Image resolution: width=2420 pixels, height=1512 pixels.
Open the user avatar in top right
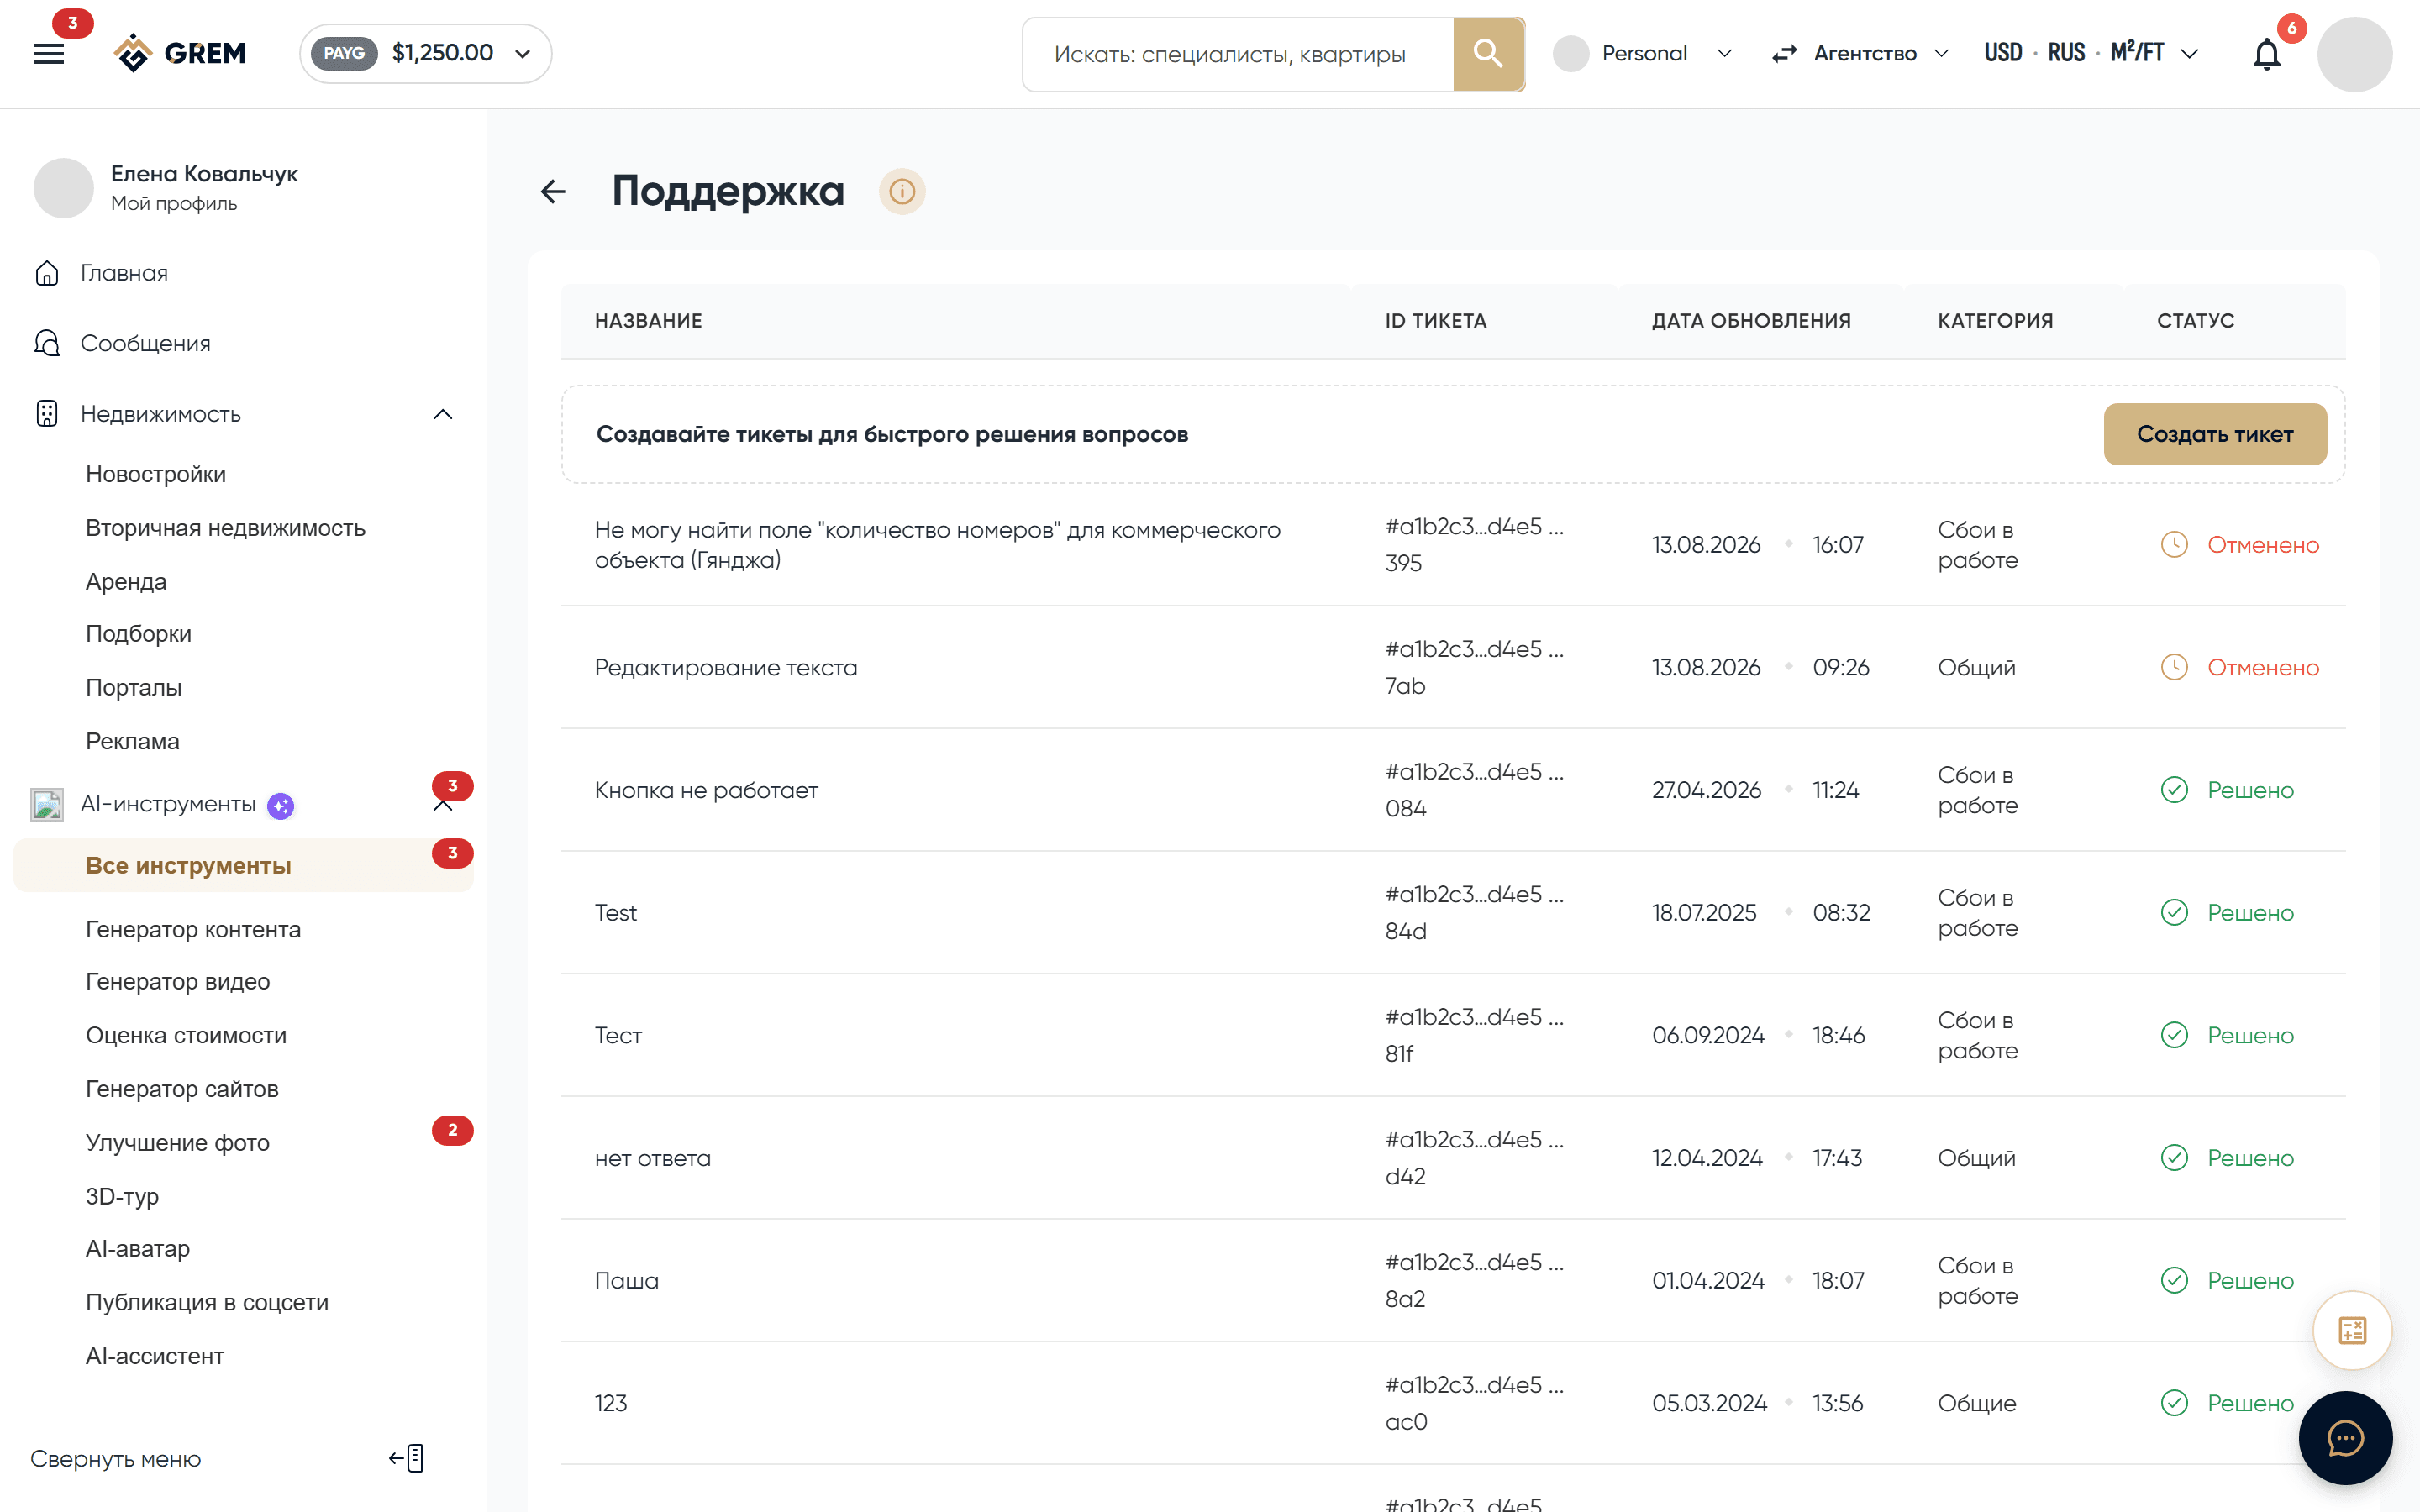(2354, 54)
